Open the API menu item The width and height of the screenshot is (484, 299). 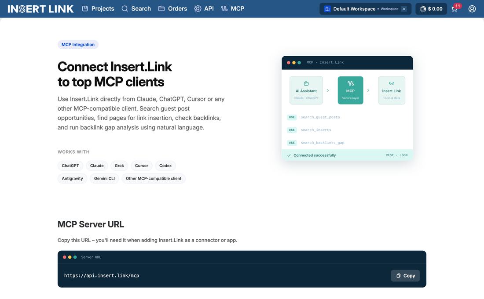[x=204, y=9]
